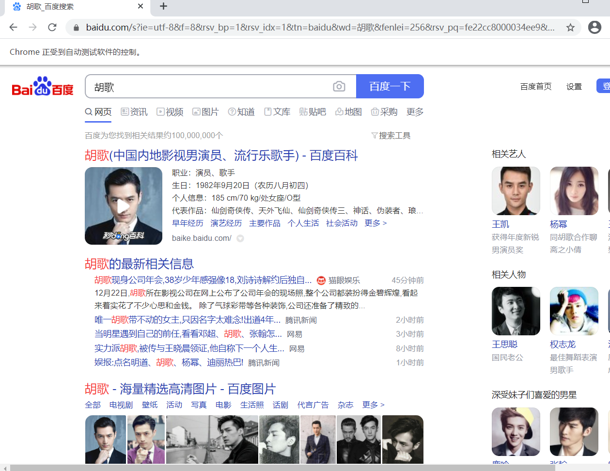Expand 更多 > in baike result
Screen dimensions: 610x471
[x=376, y=223]
